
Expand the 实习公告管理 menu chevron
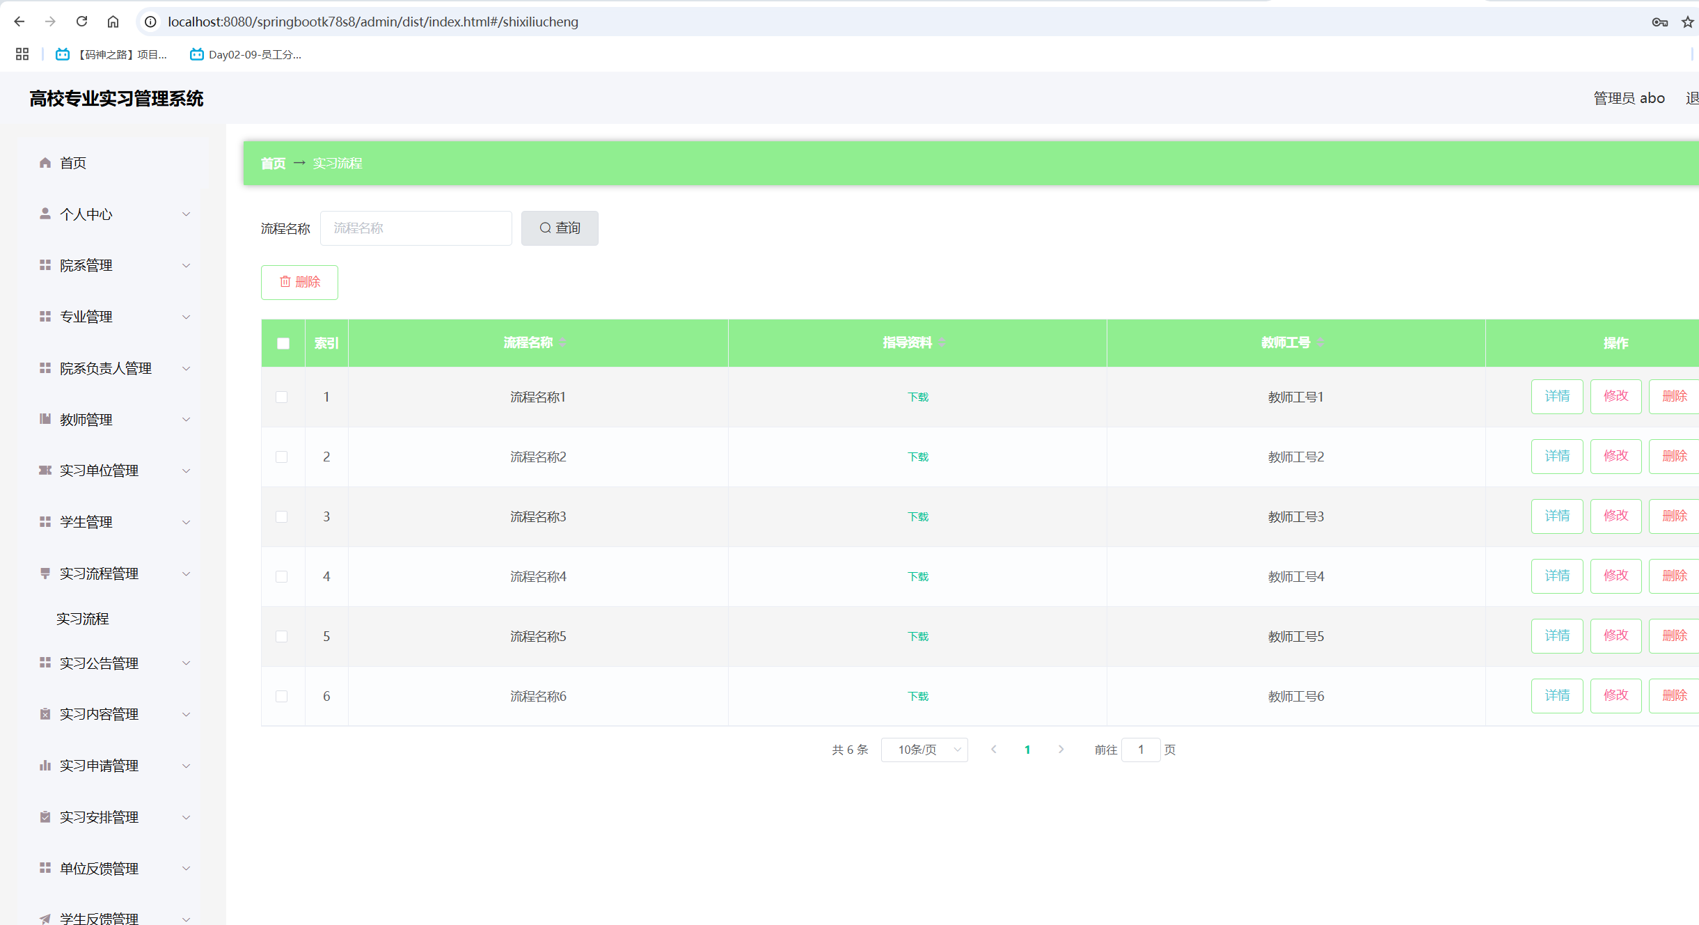(x=186, y=663)
